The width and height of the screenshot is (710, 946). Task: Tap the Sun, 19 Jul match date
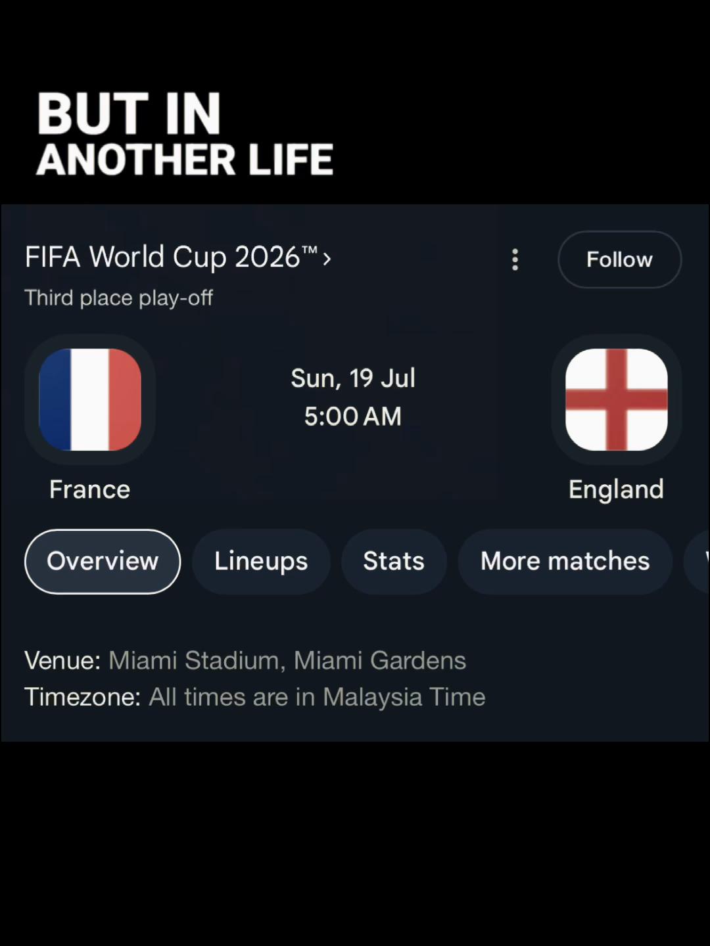pos(353,378)
